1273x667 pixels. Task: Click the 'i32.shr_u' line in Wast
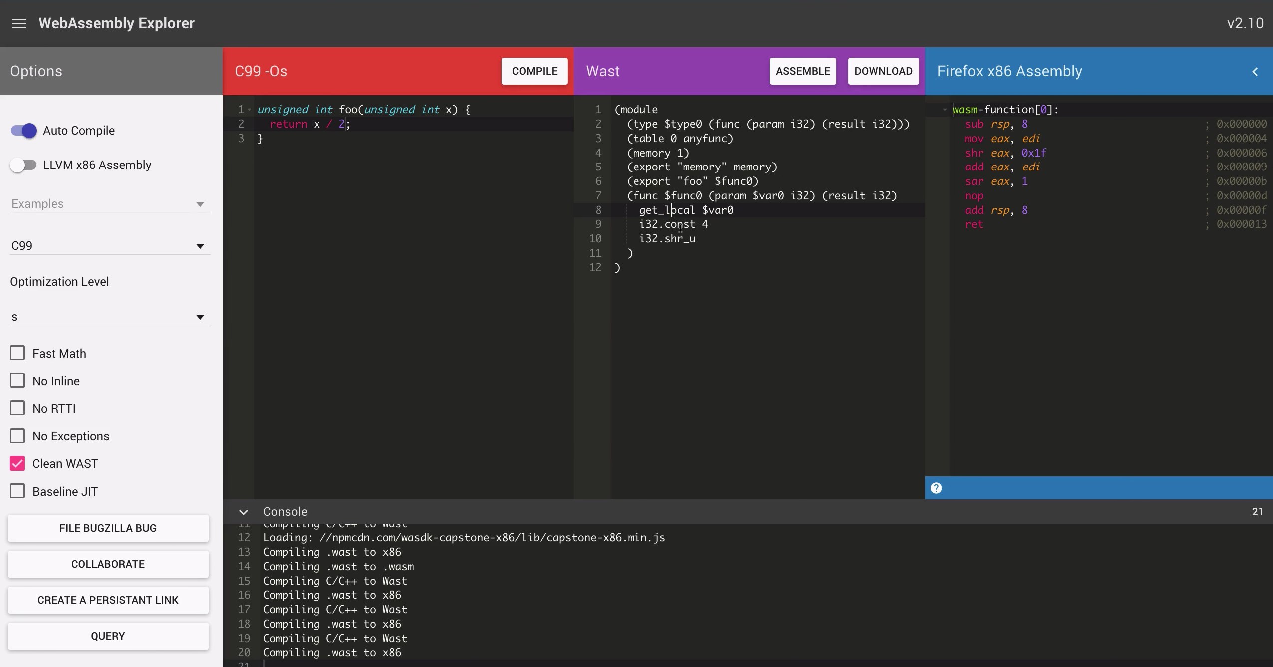click(667, 239)
